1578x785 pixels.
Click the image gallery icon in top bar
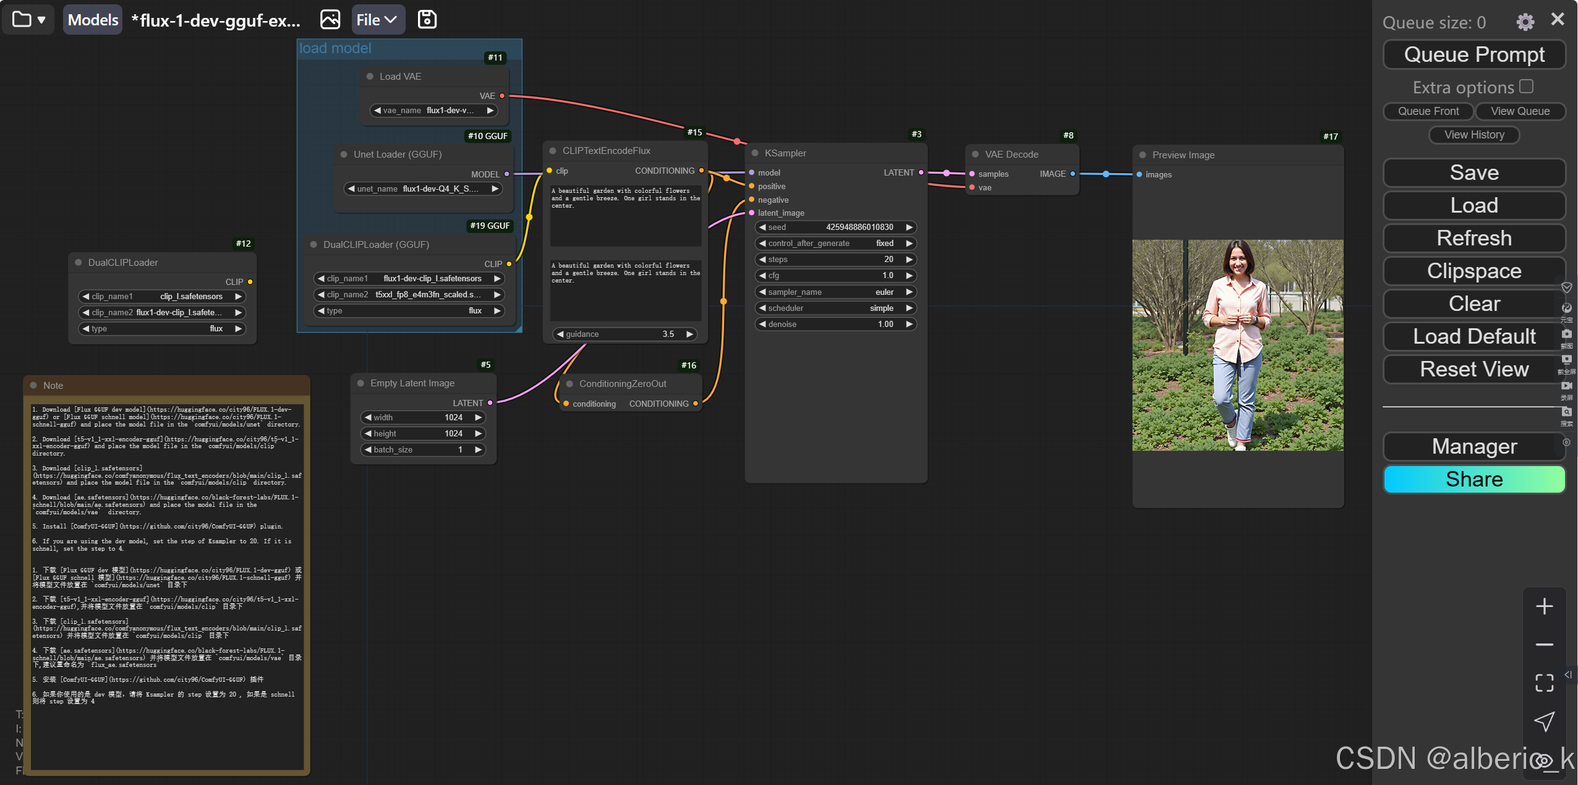click(330, 20)
